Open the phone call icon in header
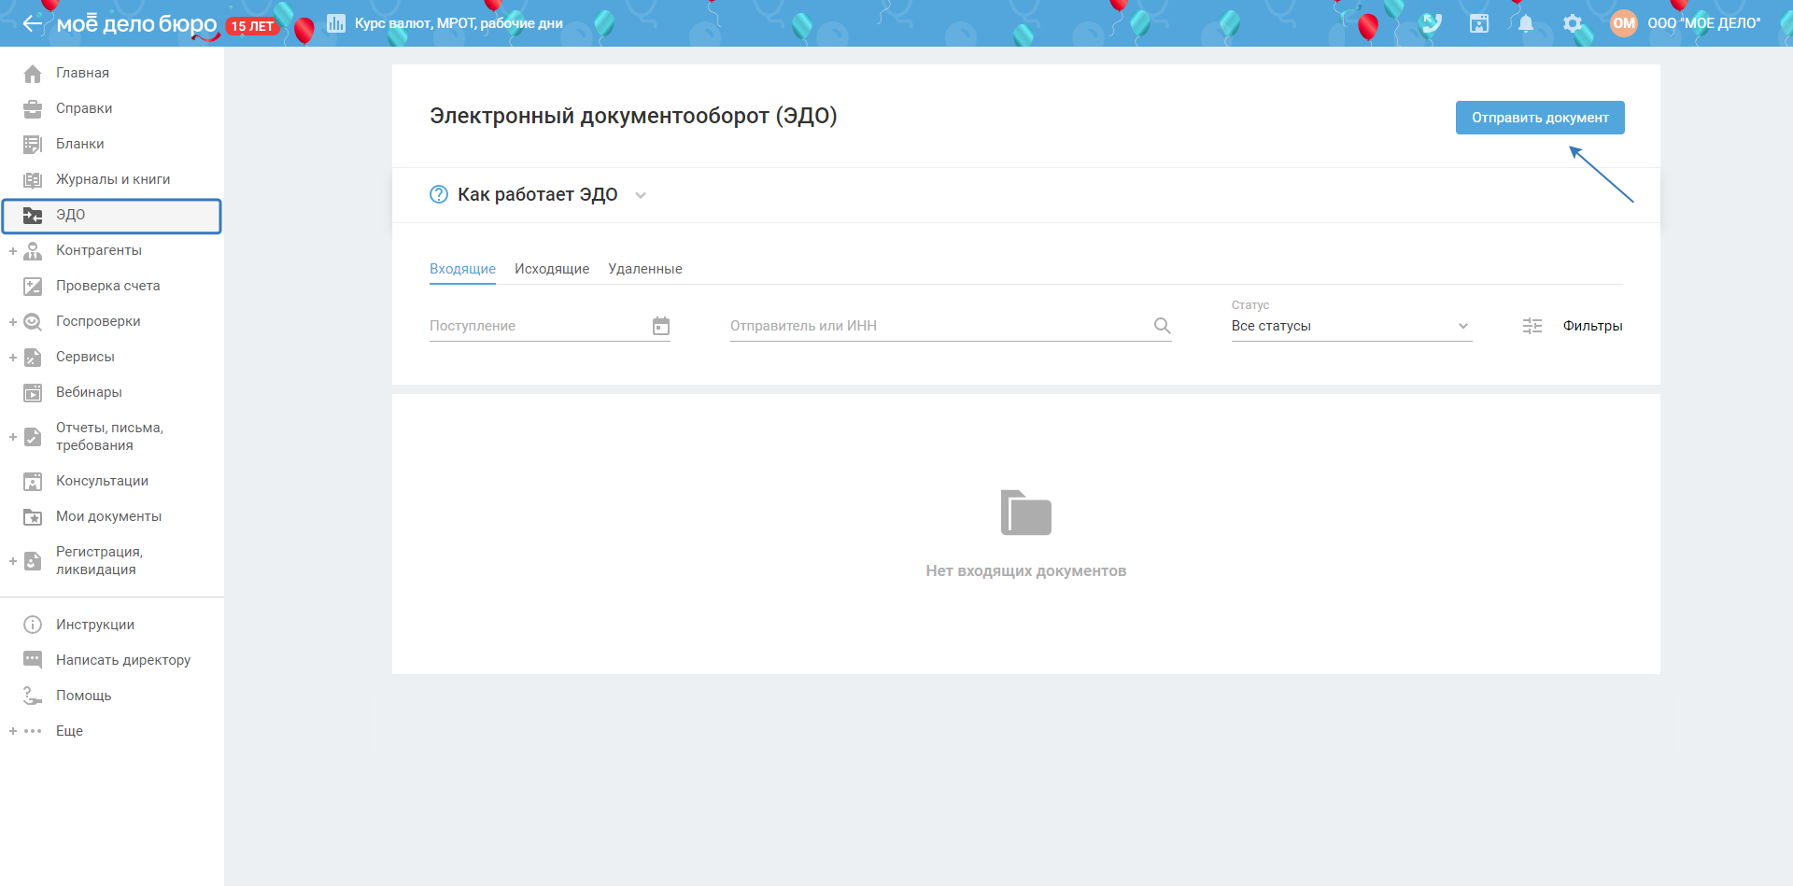The height and width of the screenshot is (886, 1793). pos(1432,23)
